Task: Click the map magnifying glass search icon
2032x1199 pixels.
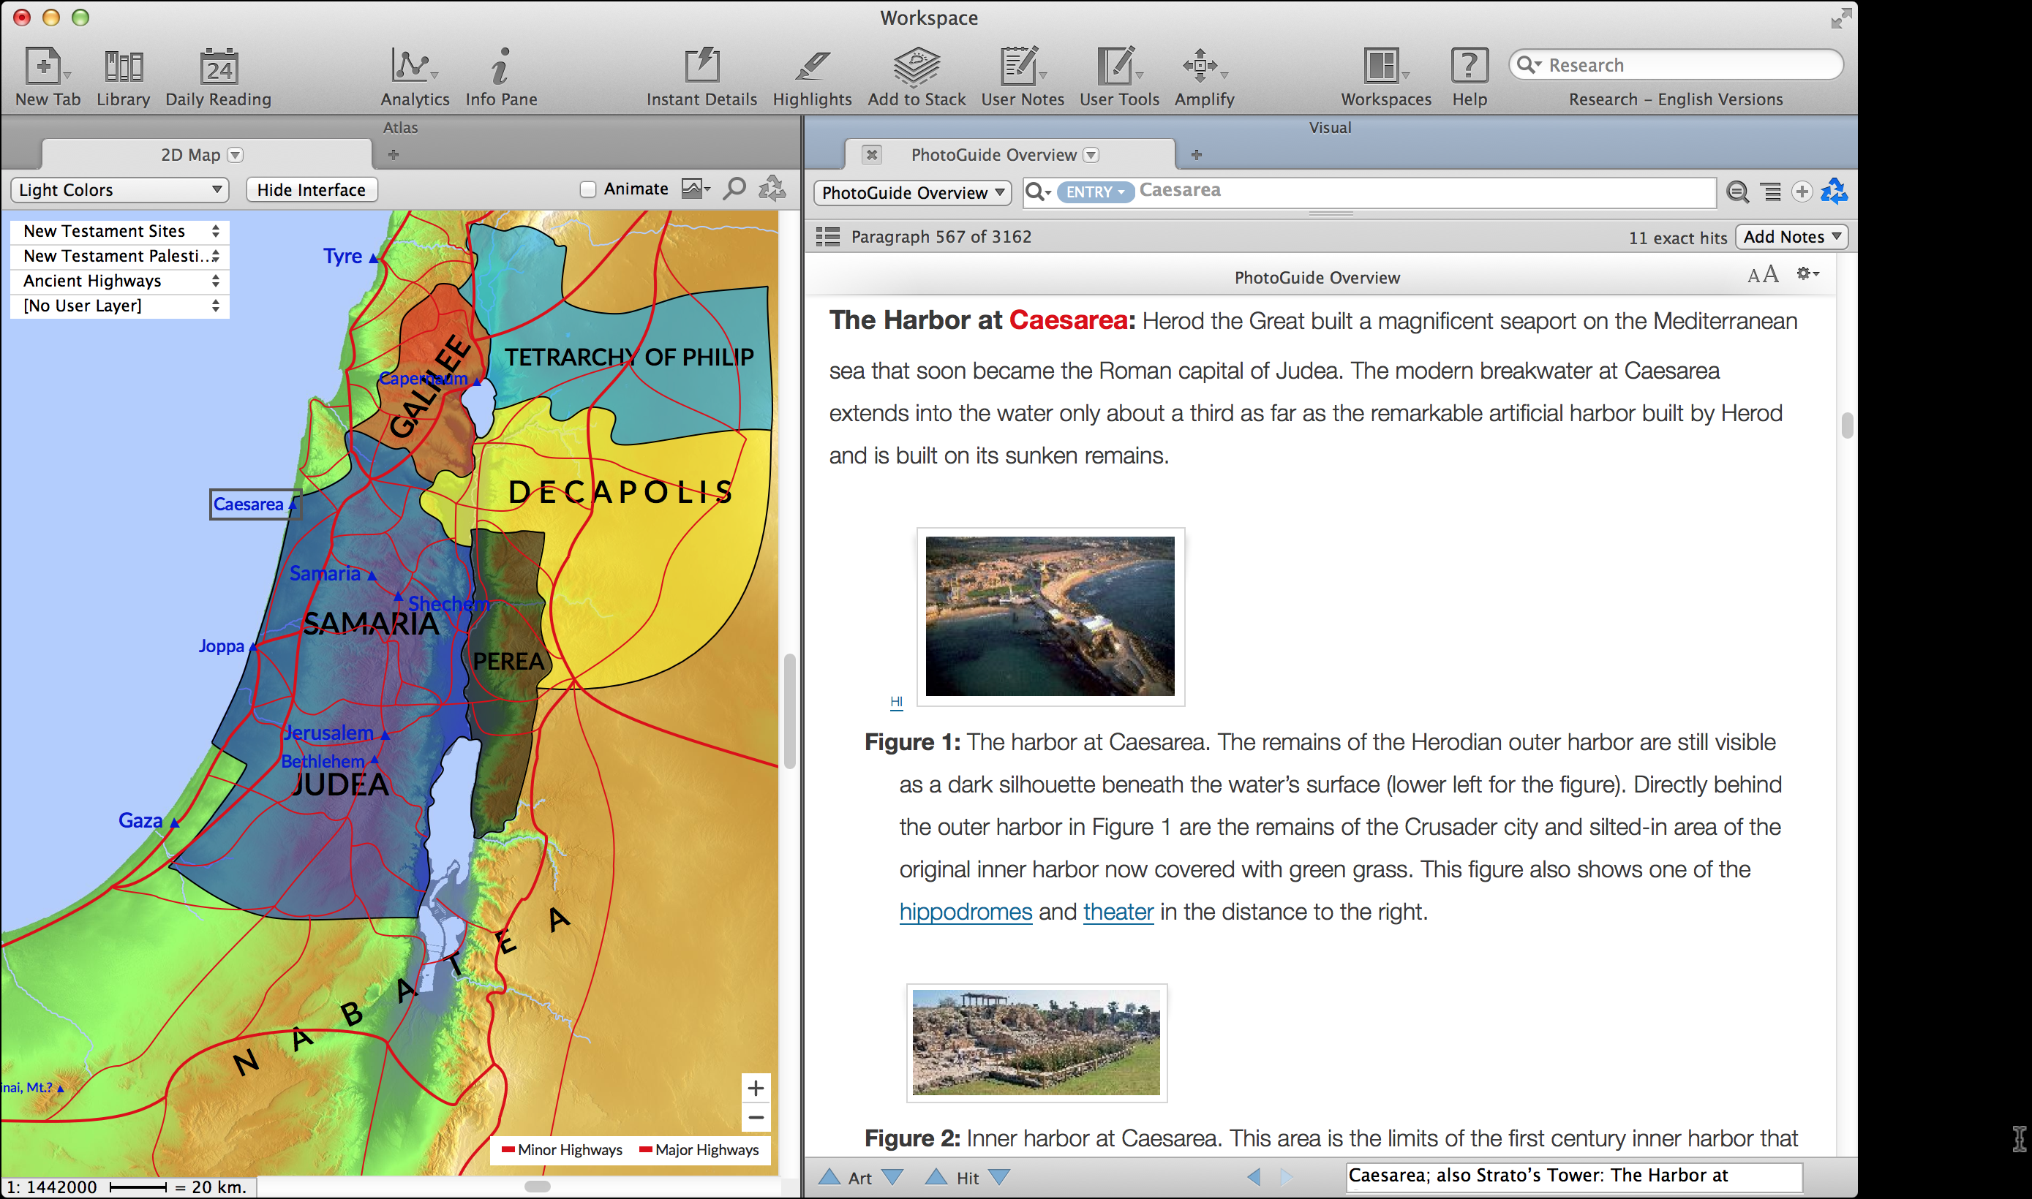Action: [734, 189]
